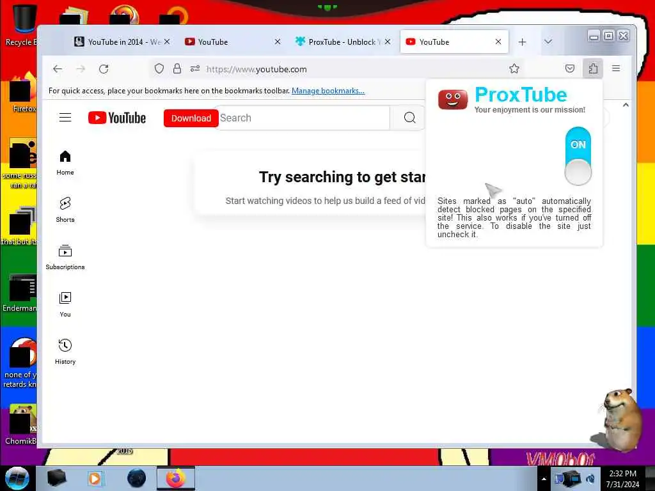Screen dimensions: 655x491
Task: Select 'Try searching to get started' heading
Action: coord(342,177)
